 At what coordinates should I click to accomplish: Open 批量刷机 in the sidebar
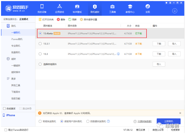click(x=16, y=52)
